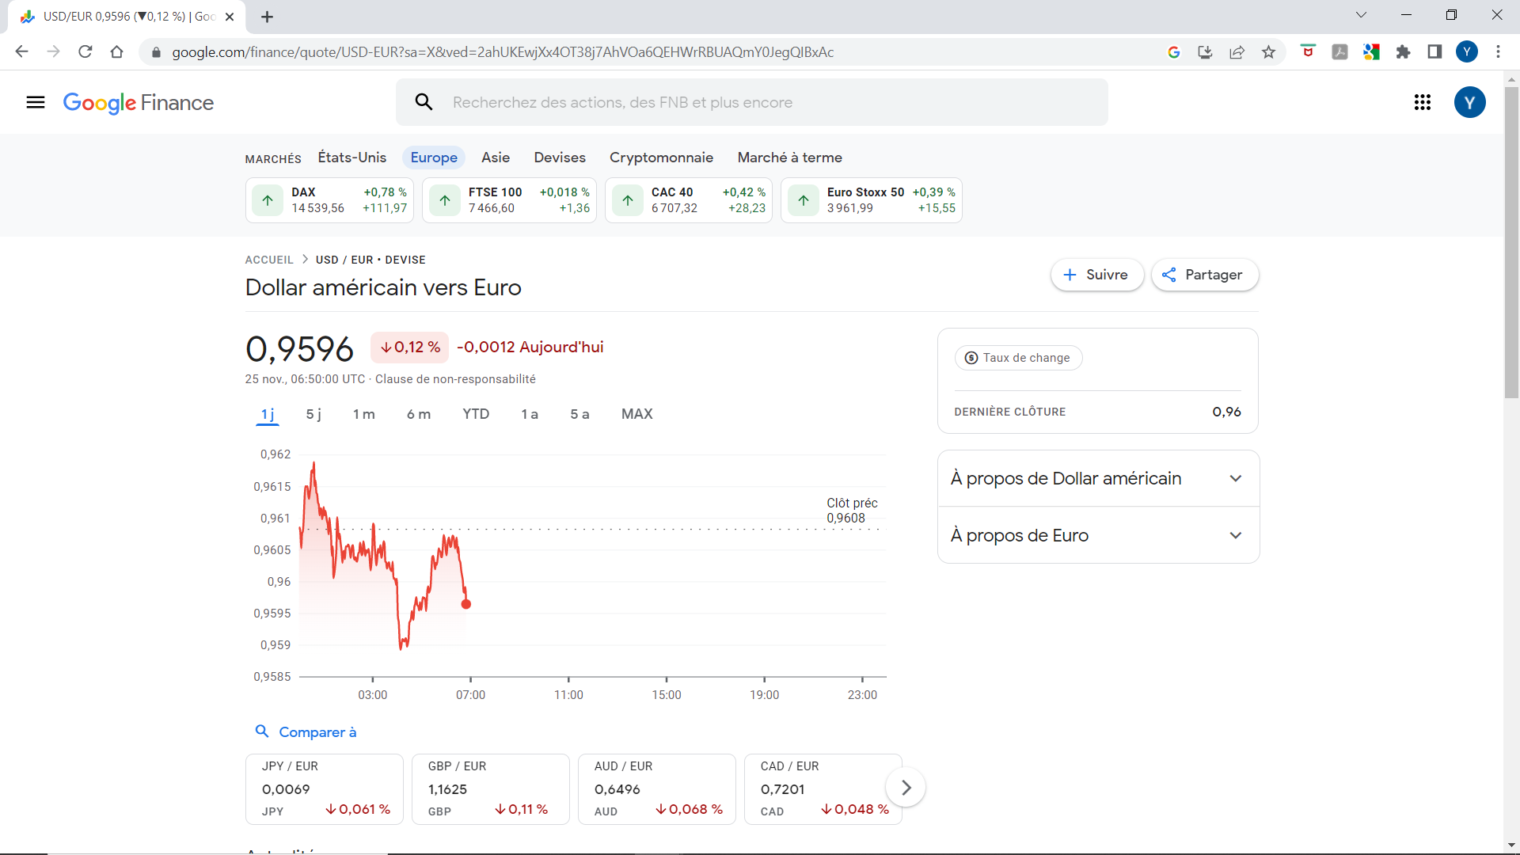Click the magnifier icon in search box

click(424, 102)
